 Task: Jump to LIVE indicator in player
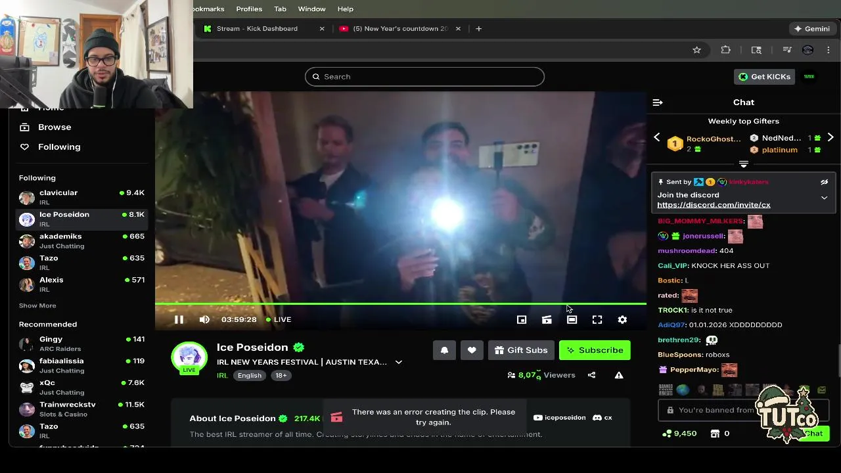click(x=279, y=319)
